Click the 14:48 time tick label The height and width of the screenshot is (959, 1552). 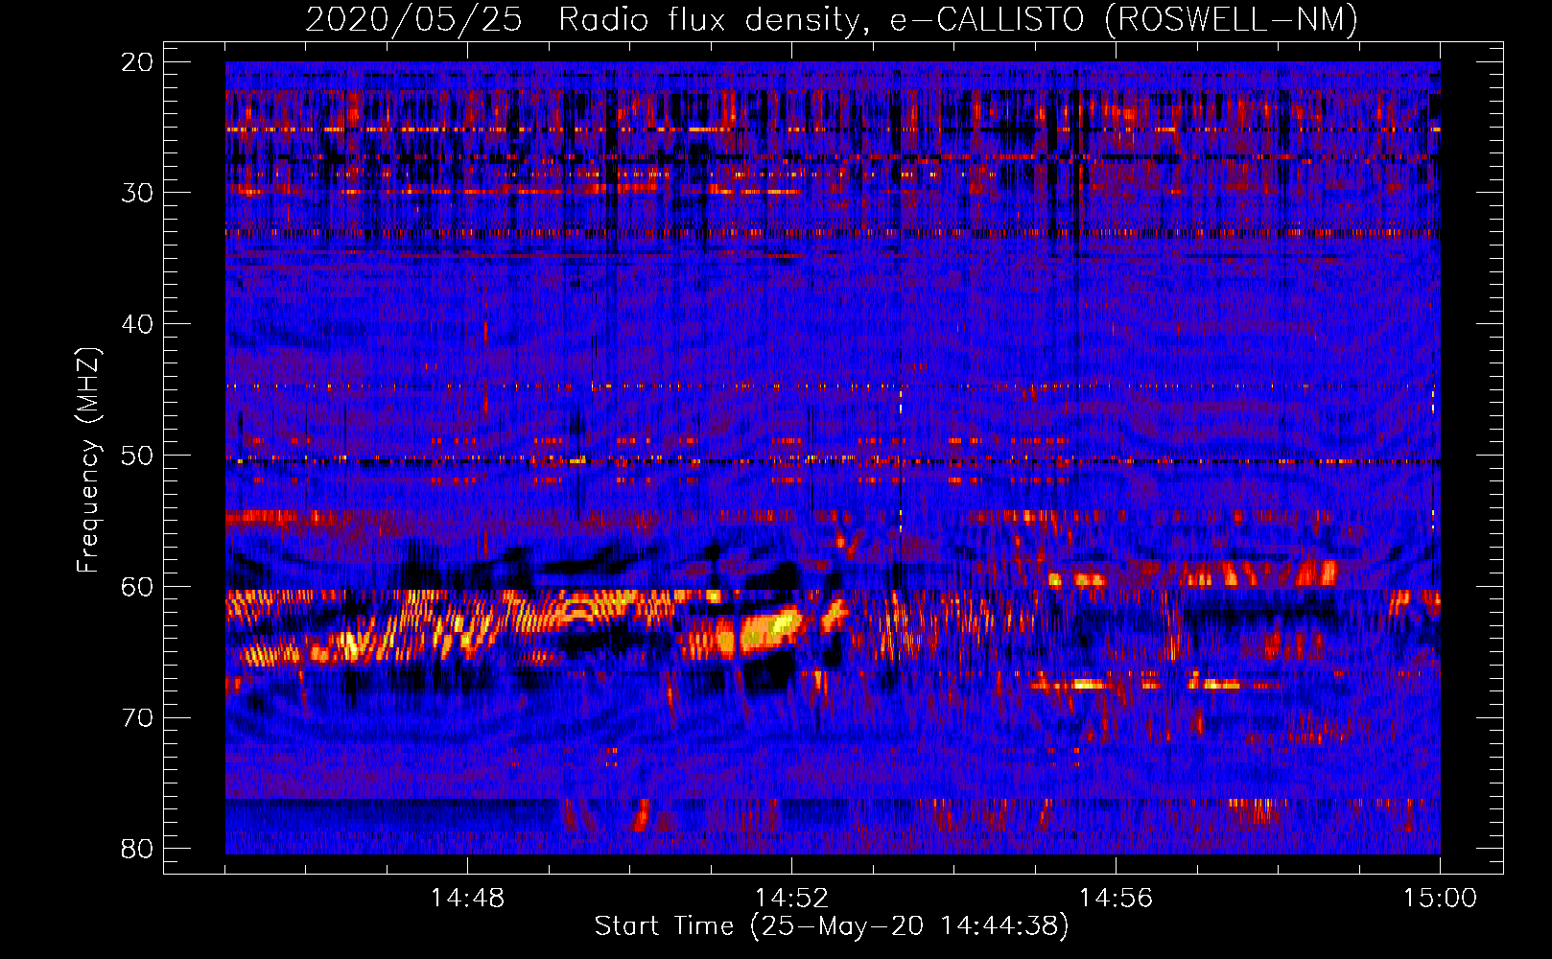467,899
